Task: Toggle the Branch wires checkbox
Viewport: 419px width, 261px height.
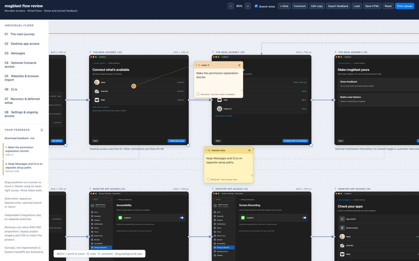Action: [256, 6]
